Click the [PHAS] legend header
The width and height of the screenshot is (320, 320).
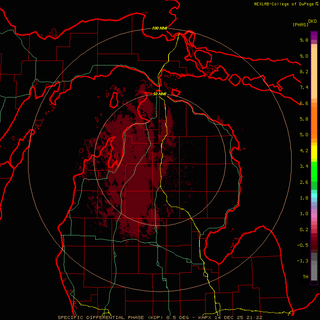[x=300, y=25]
